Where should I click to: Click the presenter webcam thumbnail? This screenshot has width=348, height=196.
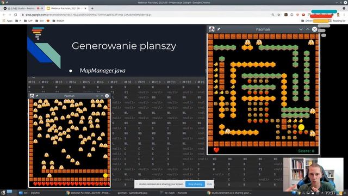click(313, 174)
